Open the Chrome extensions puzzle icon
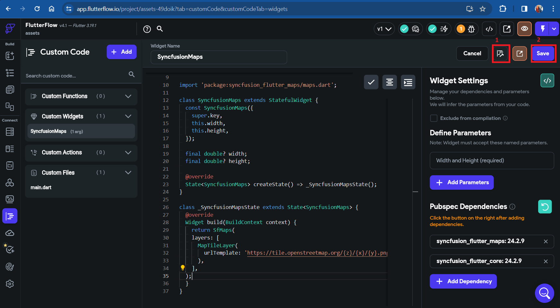 tap(503, 9)
